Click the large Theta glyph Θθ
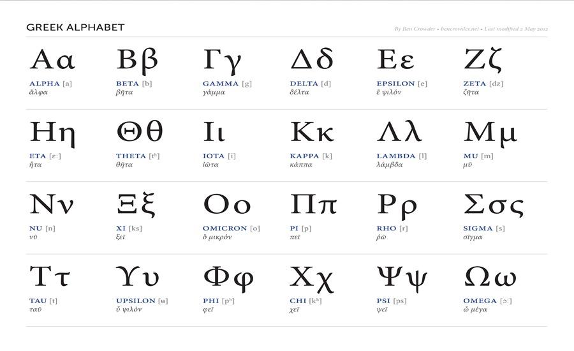Screen dimensions: 574x351 click(x=140, y=132)
